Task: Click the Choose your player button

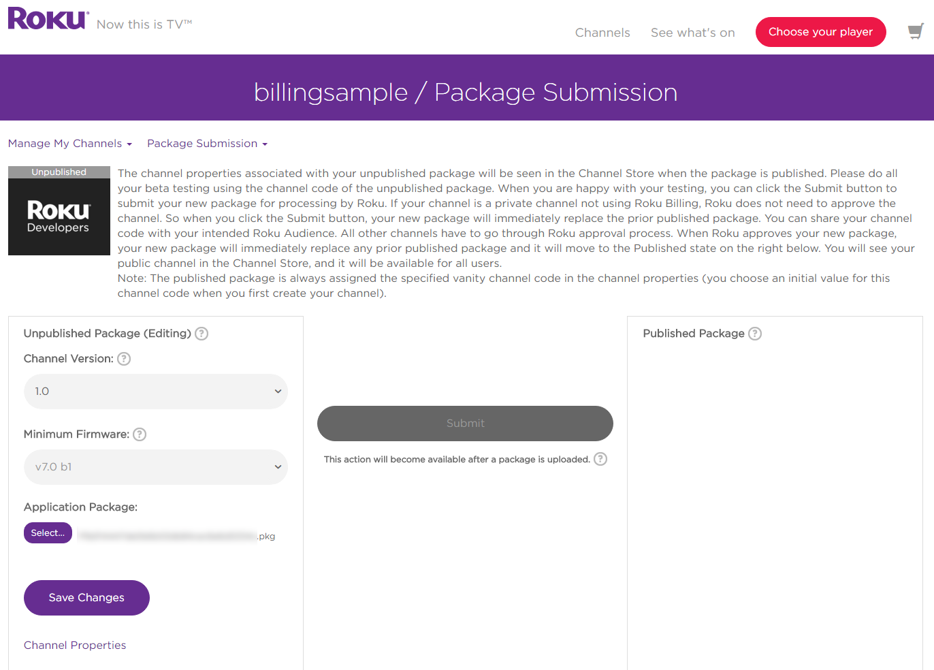Action: click(x=820, y=32)
